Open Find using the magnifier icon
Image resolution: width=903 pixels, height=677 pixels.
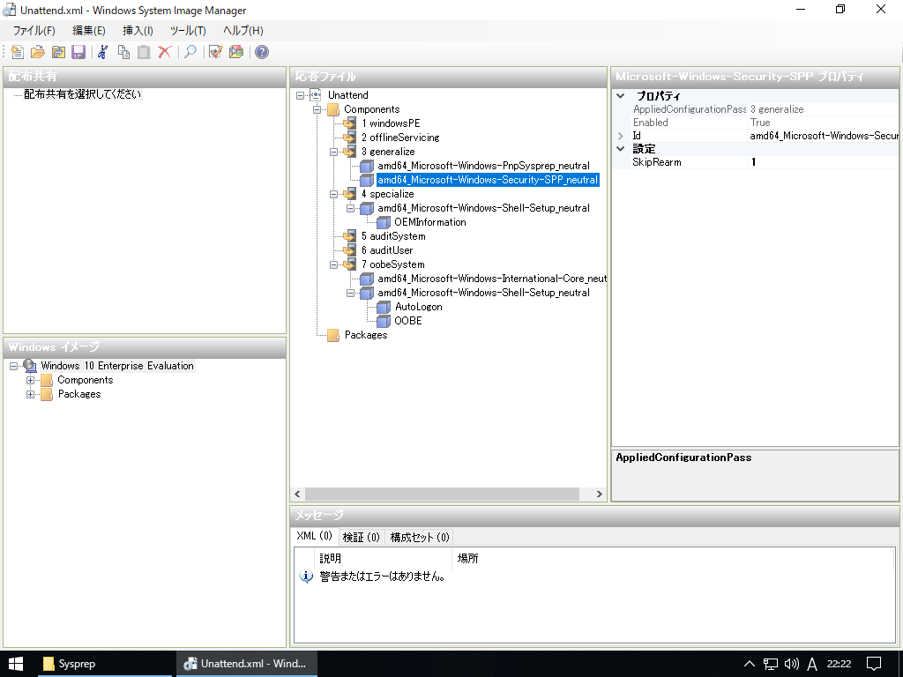coord(190,52)
